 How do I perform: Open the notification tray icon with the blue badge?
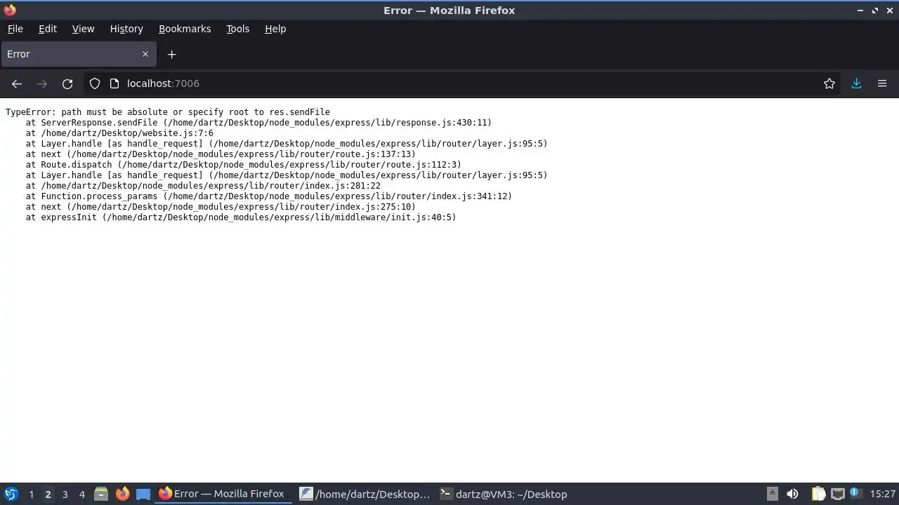pos(856,494)
